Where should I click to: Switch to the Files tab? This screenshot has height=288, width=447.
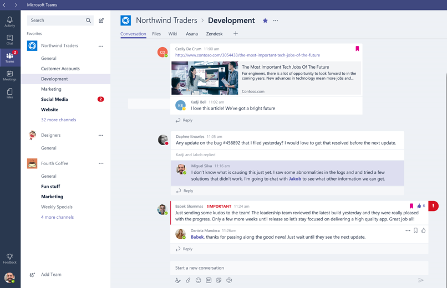[x=156, y=34]
